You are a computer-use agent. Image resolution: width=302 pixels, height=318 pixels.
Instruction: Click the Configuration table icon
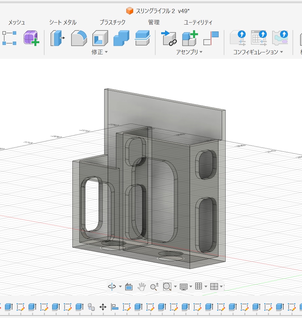(259, 38)
